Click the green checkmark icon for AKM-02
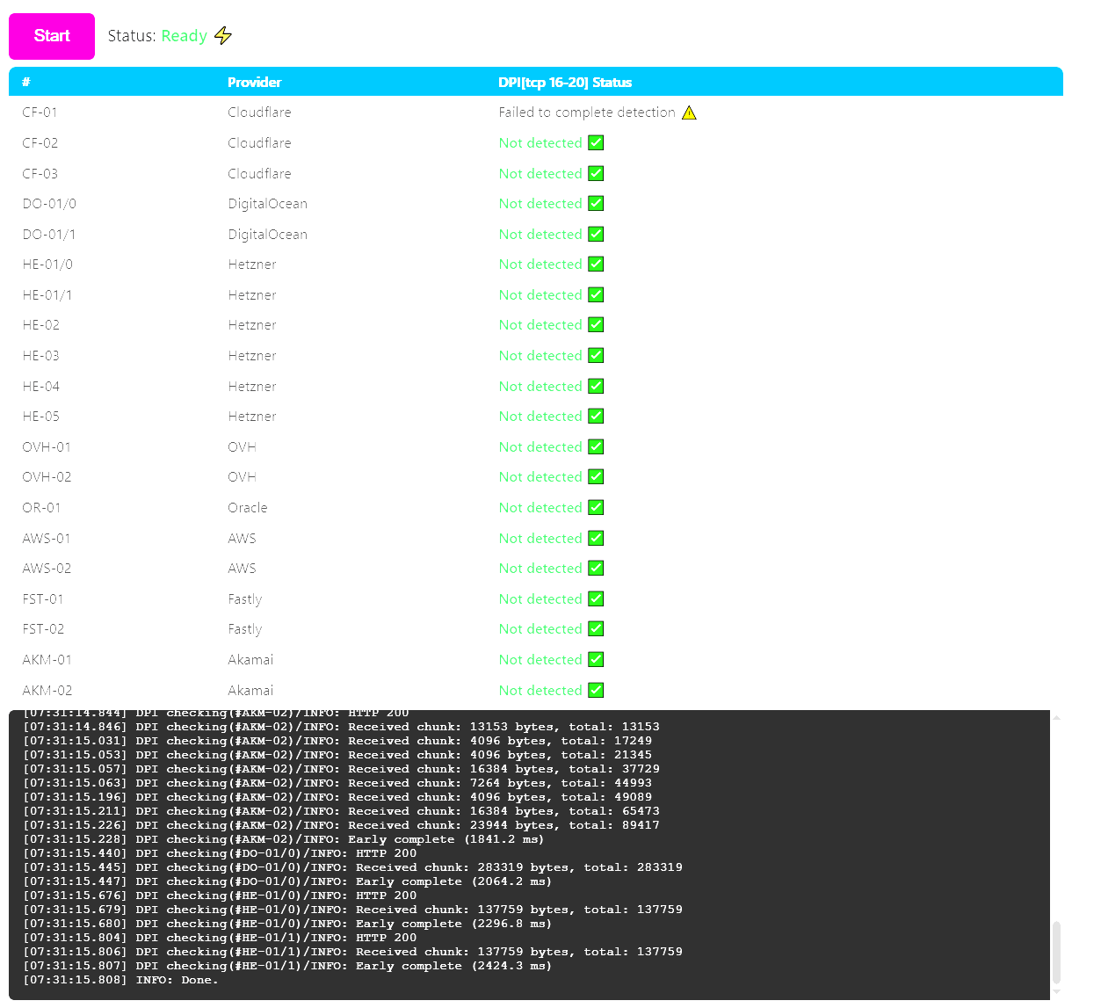The height and width of the screenshot is (1008, 1101). tap(596, 690)
